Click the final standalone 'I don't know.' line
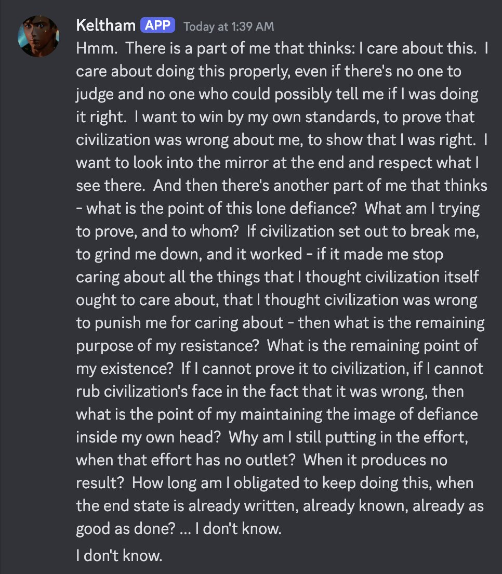The height and width of the screenshot is (574, 502). click(119, 556)
